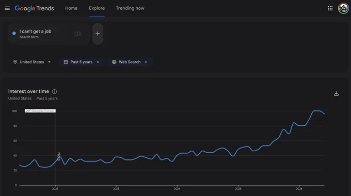Open the Web Search type dropdown
The width and height of the screenshot is (351, 196).
[x=130, y=62]
